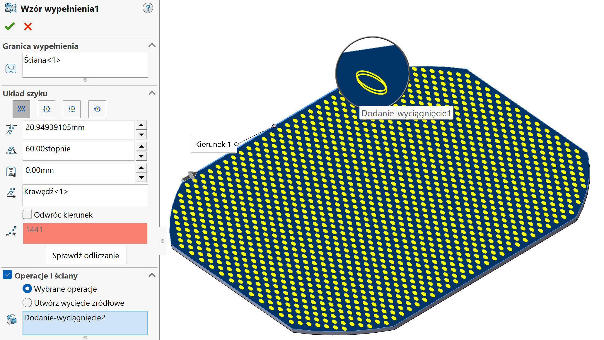Enable Odwróć kierunek checkbox
604x340 pixels.
tap(28, 215)
